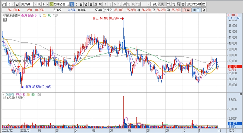Click the 현대건설 stock name field

pyautogui.click(x=61, y=4)
